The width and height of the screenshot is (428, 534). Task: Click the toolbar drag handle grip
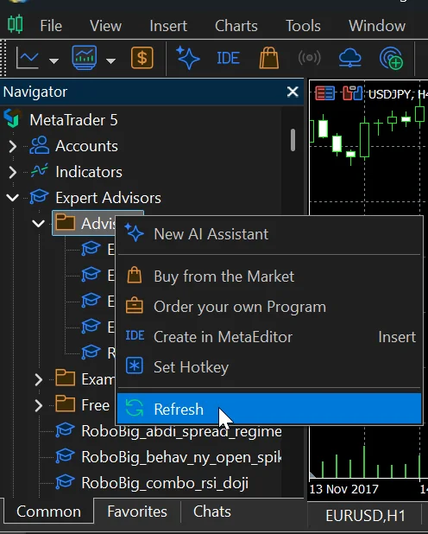click(x=3, y=58)
